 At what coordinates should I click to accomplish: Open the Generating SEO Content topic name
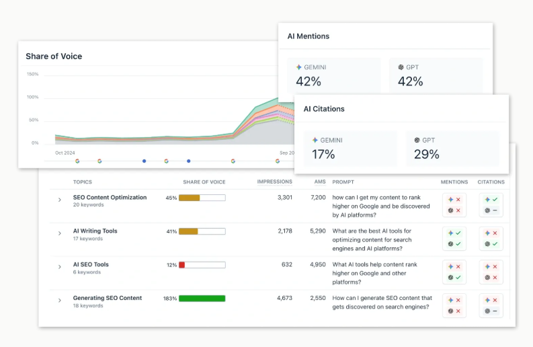[108, 298]
